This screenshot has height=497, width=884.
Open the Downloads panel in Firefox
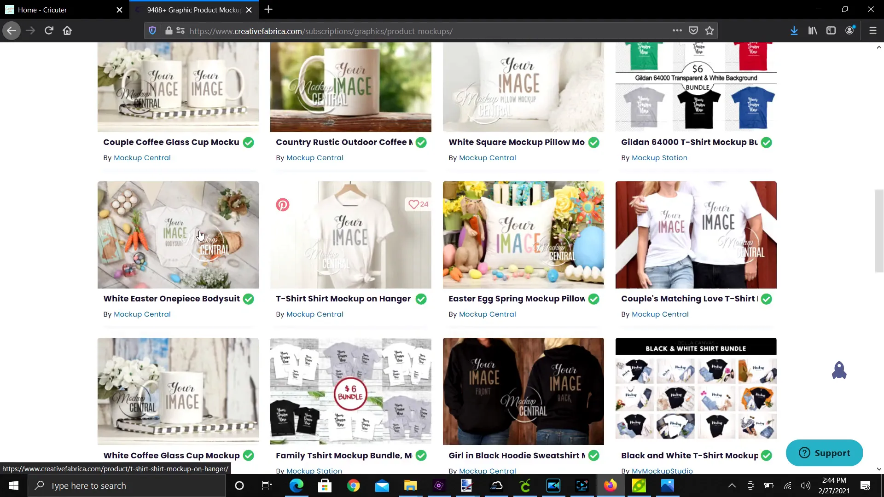794,30
